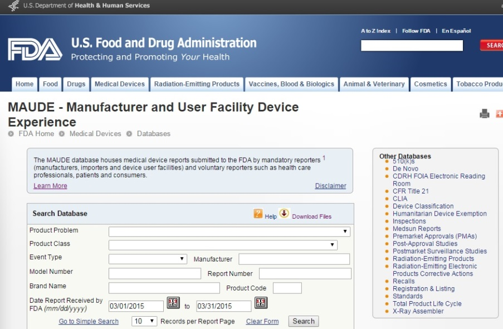Open Humanitarian Device Exemption link
Screen dimensions: 503x329
tap(439, 214)
